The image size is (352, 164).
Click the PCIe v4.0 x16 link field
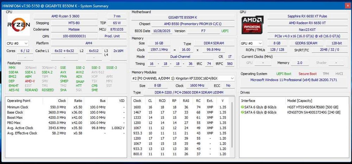(x=307, y=36)
